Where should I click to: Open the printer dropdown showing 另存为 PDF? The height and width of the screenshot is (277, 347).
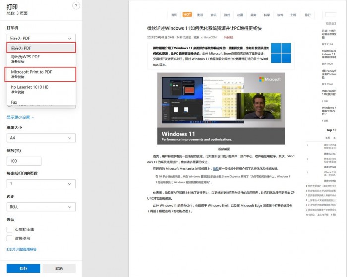41,38
